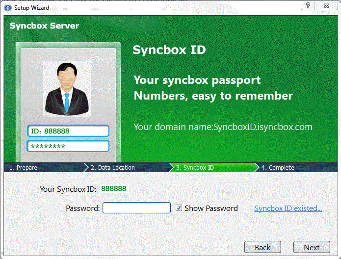Screen dimensions: 341x259
Task: Select the 3. Syncbox ID step
Action: (x=195, y=168)
